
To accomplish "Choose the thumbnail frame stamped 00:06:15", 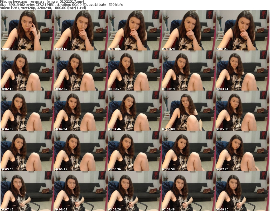I will coord(81,151).
